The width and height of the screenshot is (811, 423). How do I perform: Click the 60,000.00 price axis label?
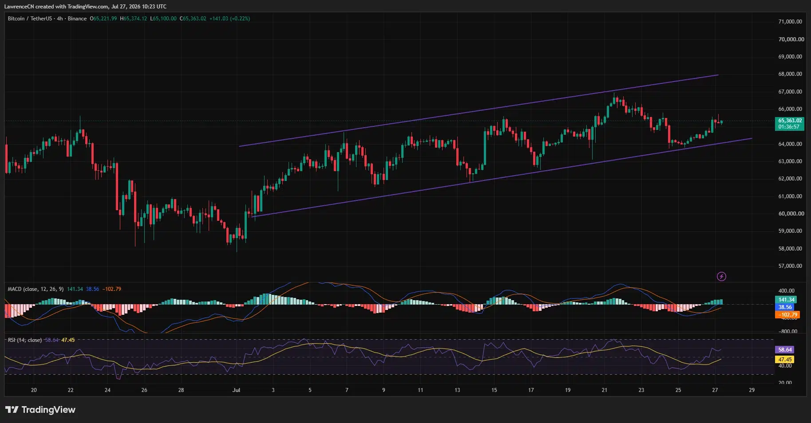point(791,214)
